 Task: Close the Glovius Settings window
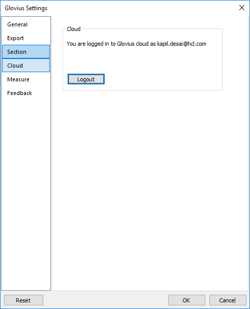pos(242,8)
